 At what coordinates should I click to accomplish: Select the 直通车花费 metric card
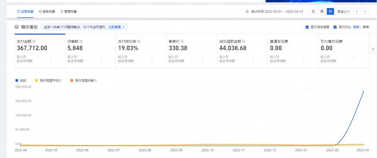[x=293, y=51]
